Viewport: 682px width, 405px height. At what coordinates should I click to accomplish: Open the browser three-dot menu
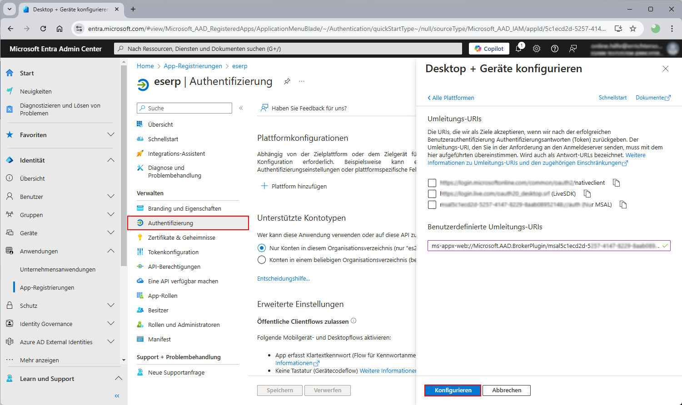(672, 29)
